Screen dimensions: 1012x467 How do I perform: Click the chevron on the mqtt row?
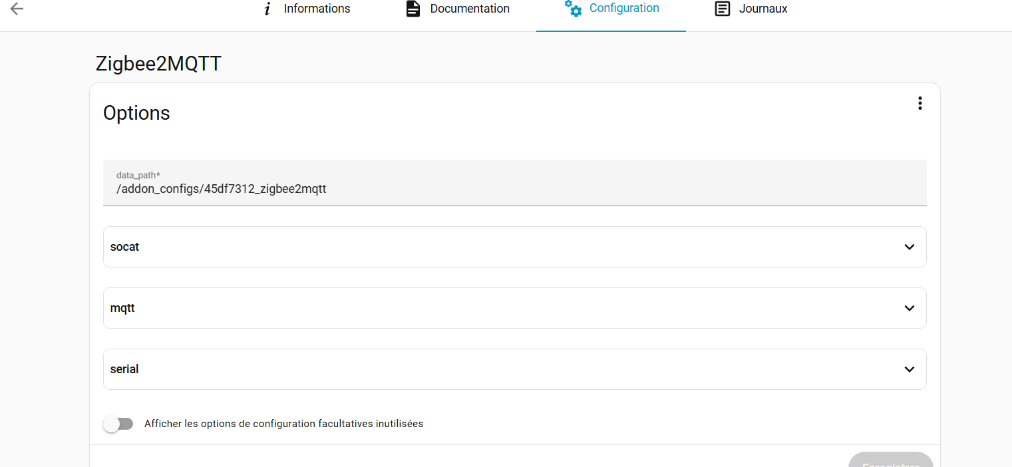[x=910, y=308]
